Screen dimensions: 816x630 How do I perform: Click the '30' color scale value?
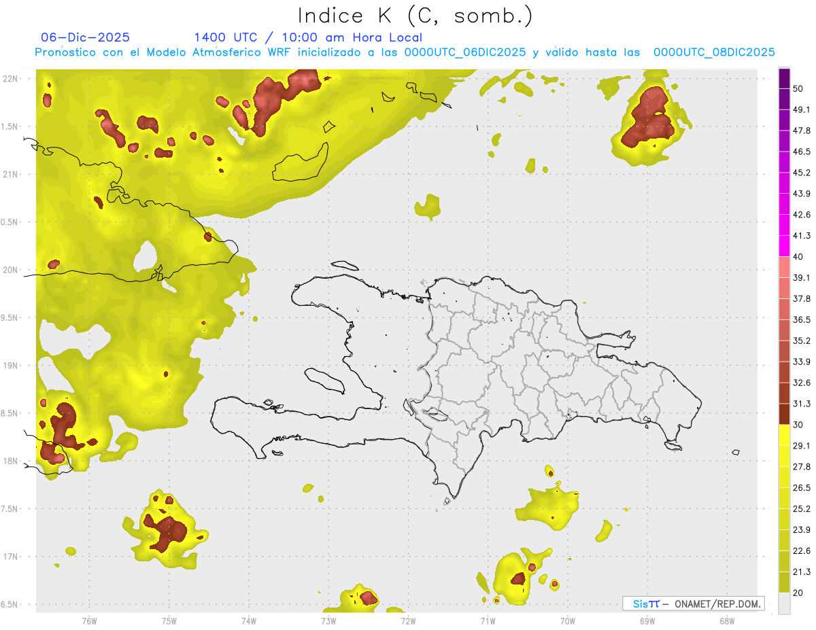[798, 425]
